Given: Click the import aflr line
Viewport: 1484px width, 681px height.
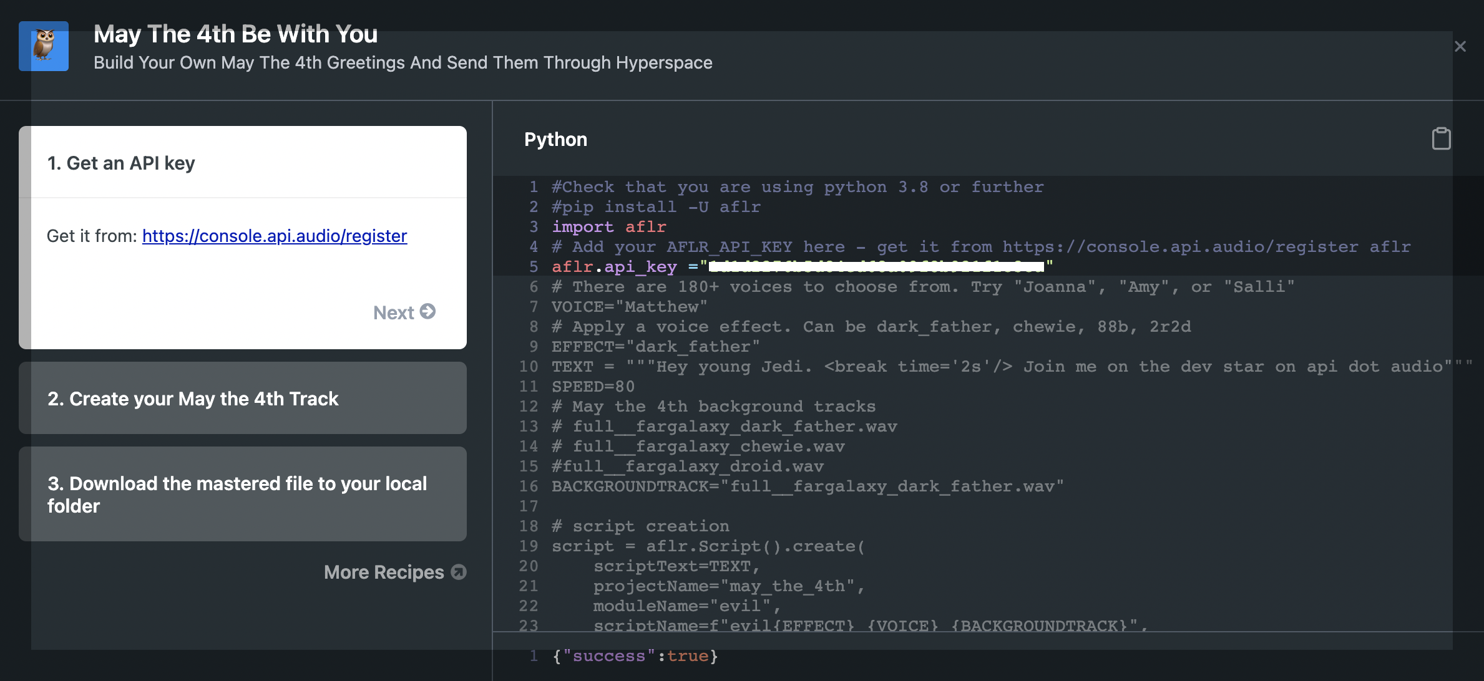Looking at the screenshot, I should point(608,226).
